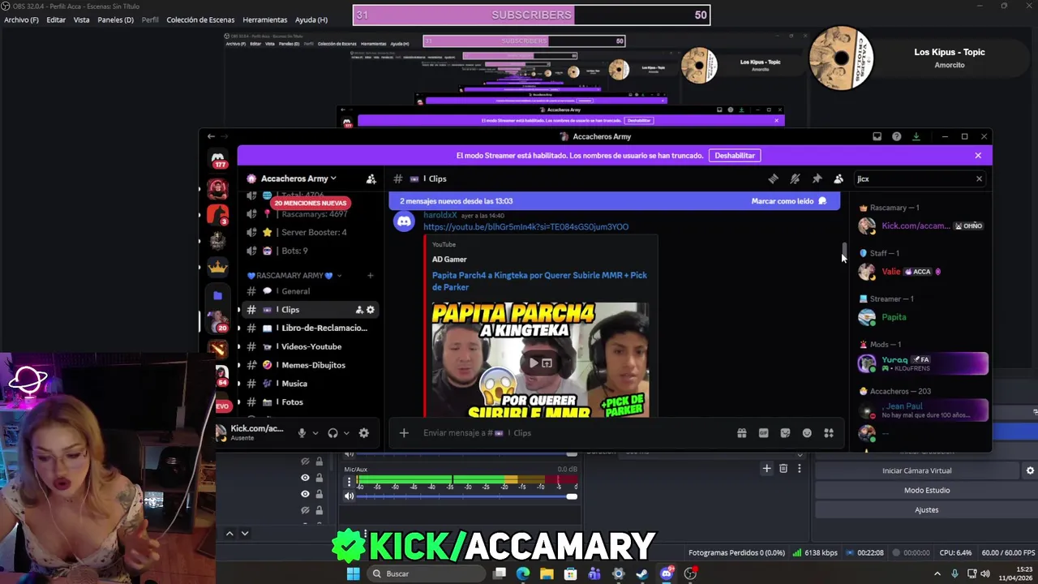The width and height of the screenshot is (1038, 584).
Task: Click Discord download update icon
Action: pyautogui.click(x=916, y=136)
